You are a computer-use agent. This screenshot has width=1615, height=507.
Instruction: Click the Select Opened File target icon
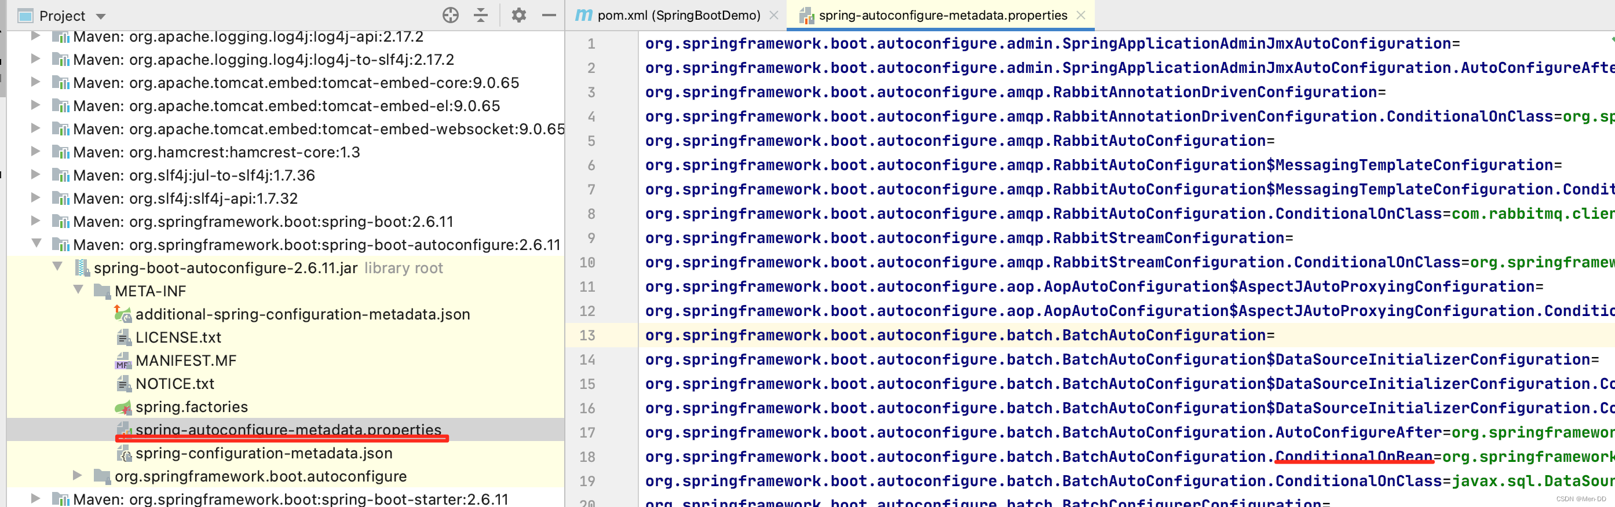click(450, 15)
